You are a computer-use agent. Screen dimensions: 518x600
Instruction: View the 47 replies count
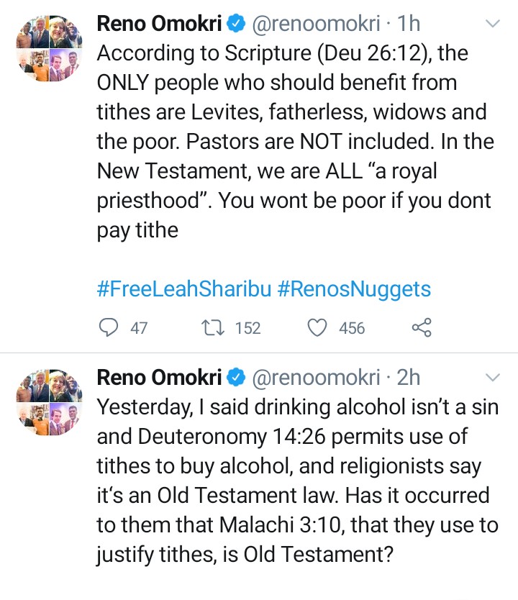click(x=139, y=328)
